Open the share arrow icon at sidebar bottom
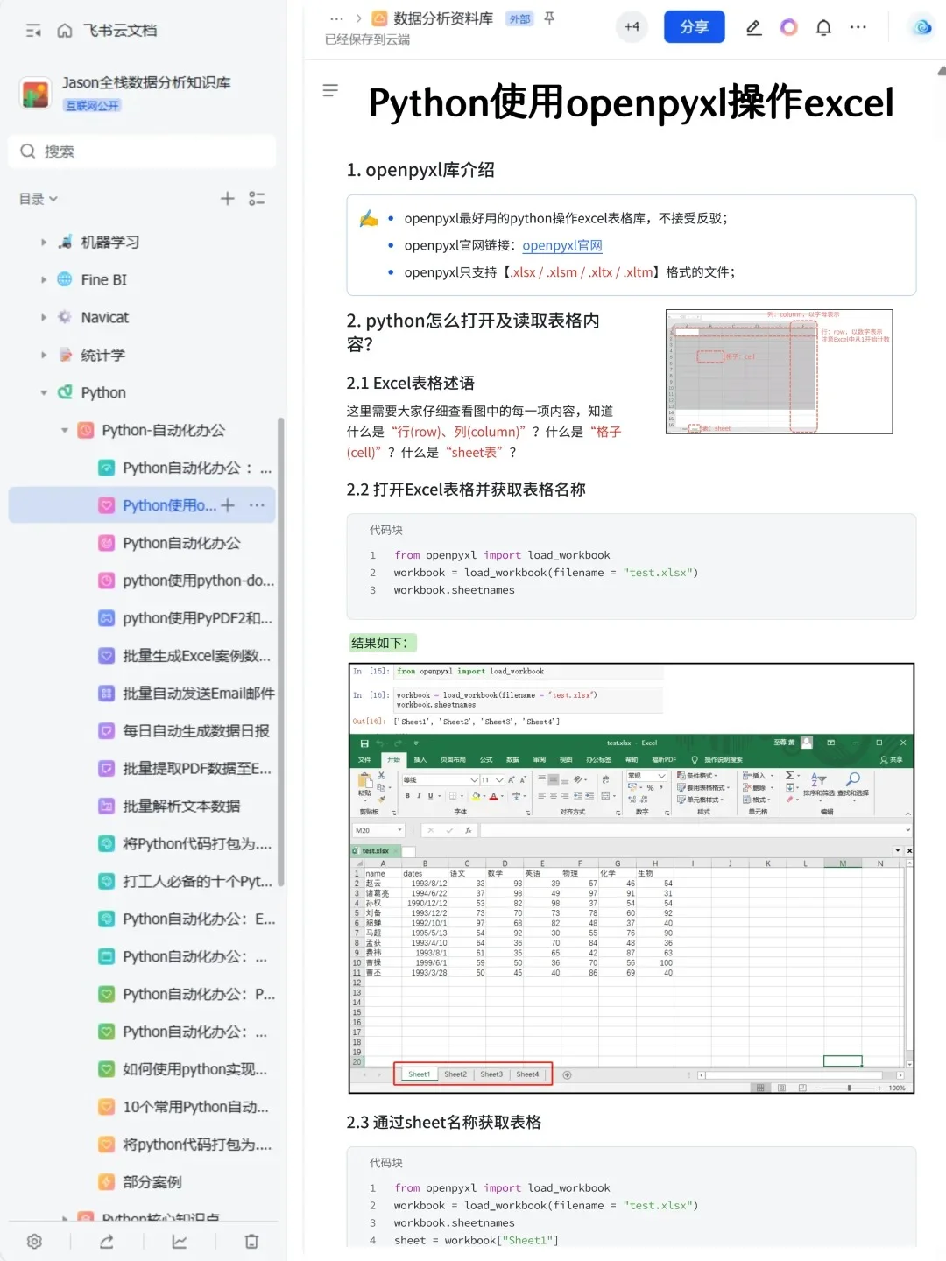The height and width of the screenshot is (1261, 946). [106, 1241]
